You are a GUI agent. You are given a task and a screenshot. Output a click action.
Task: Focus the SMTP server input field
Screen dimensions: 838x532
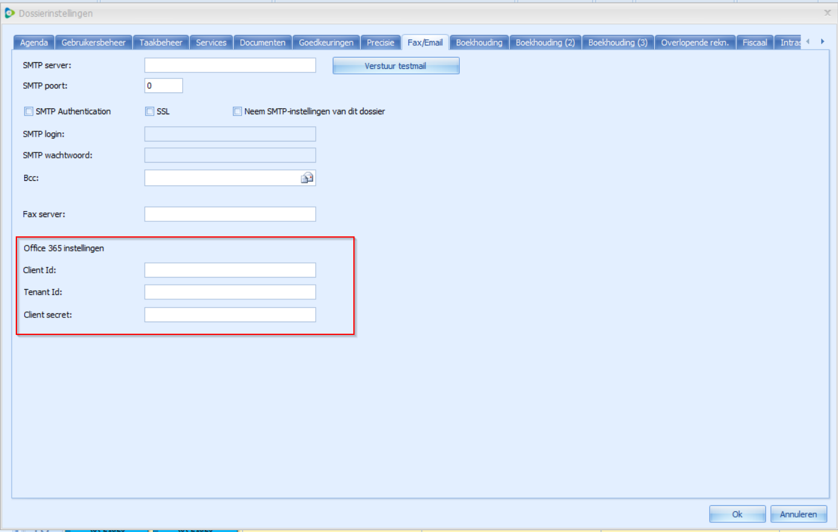click(x=230, y=65)
